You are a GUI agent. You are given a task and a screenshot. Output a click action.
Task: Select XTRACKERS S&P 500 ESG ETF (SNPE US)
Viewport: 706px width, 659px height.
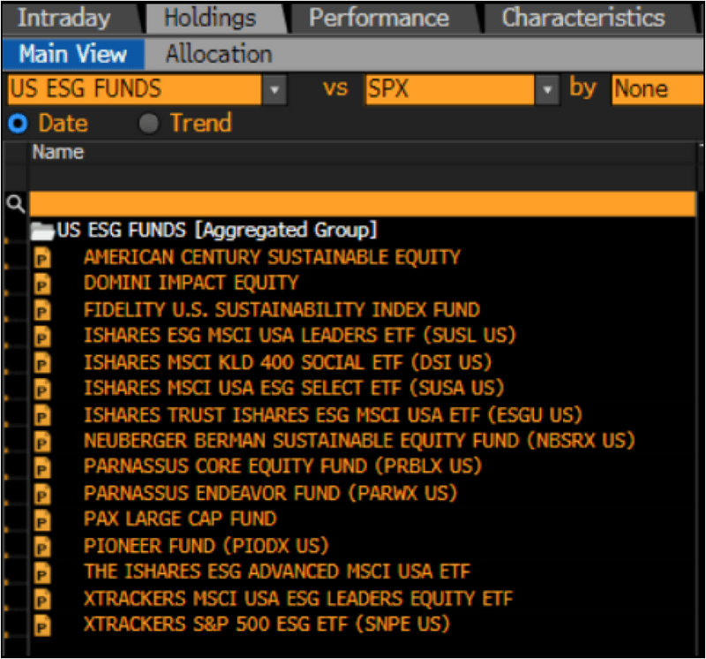pyautogui.click(x=267, y=625)
